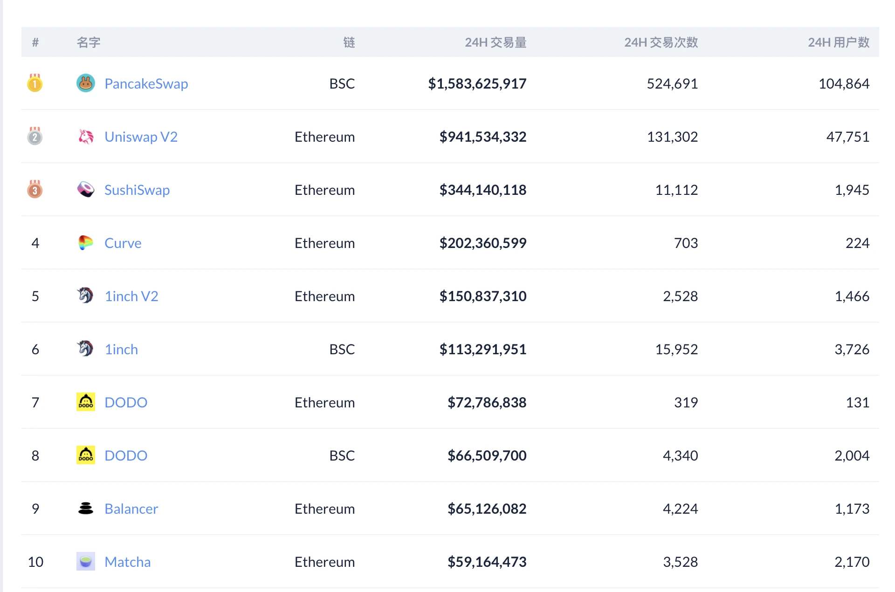Click the 703 transactions count for Curve
Image resolution: width=895 pixels, height=592 pixels.
click(x=686, y=243)
